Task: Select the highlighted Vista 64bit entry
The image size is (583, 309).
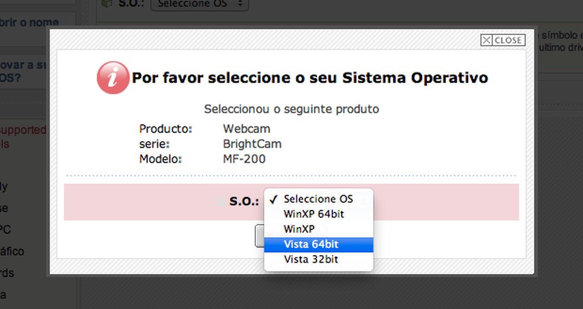Action: coord(311,244)
